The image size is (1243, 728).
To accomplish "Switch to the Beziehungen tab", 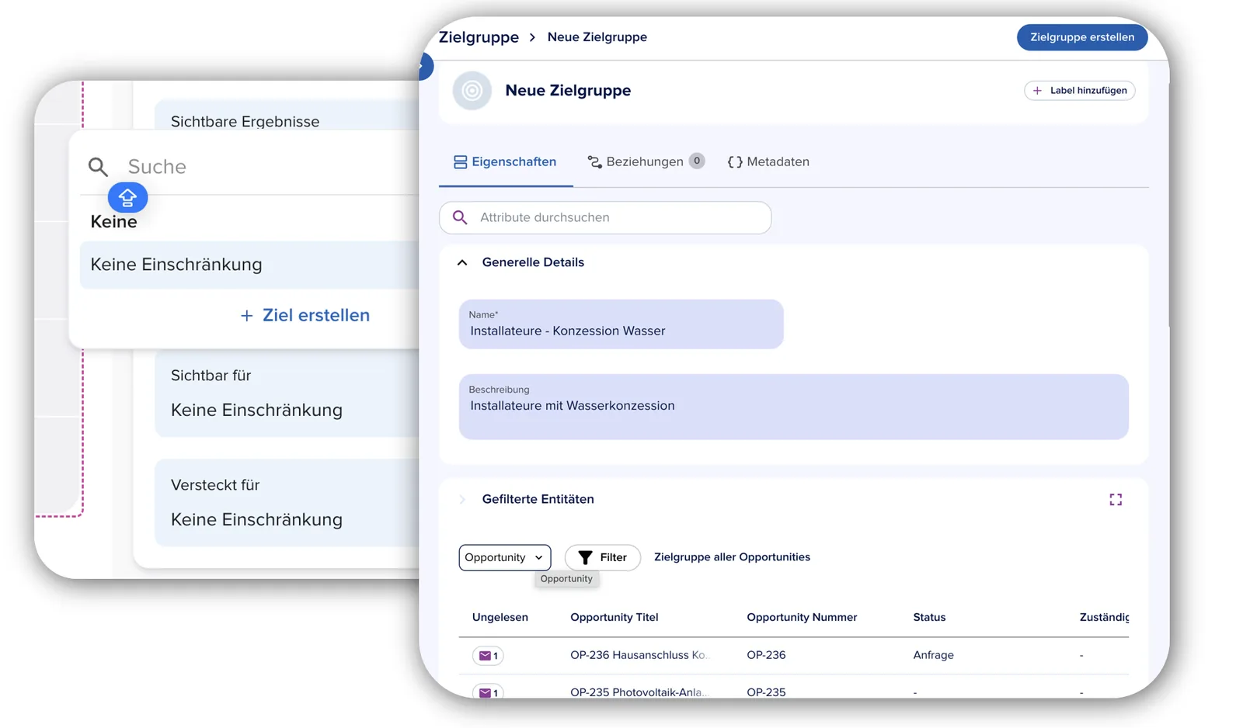I will (646, 162).
